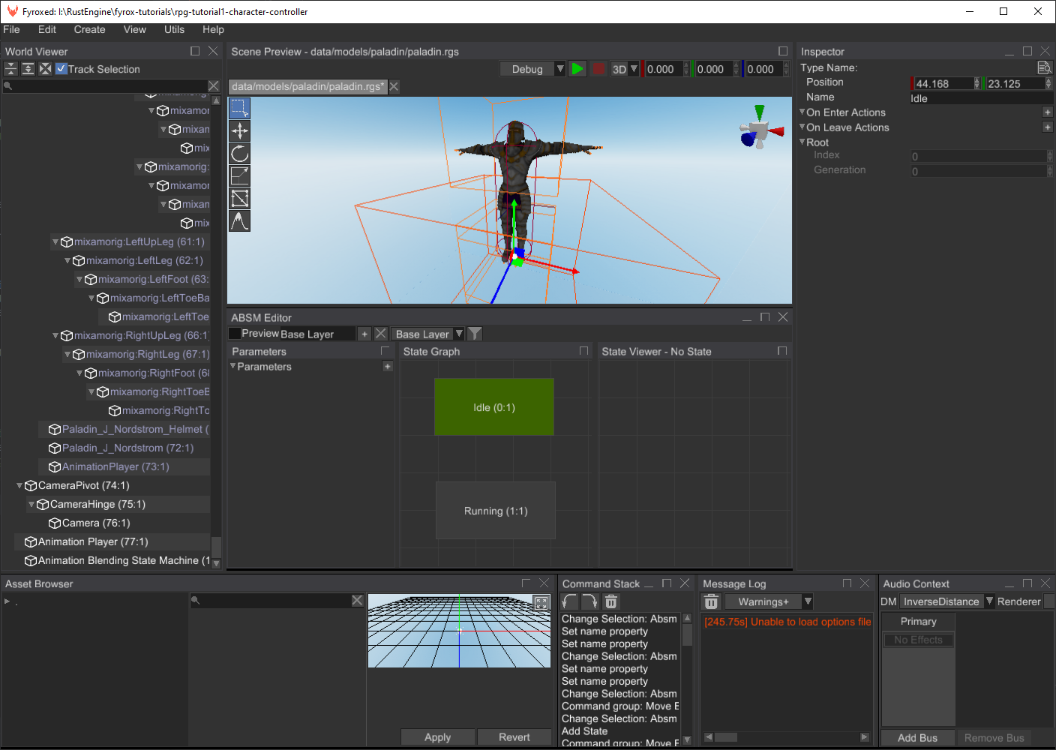Image resolution: width=1056 pixels, height=750 pixels.
Task: Add an On Leave Actions item
Action: point(1048,127)
